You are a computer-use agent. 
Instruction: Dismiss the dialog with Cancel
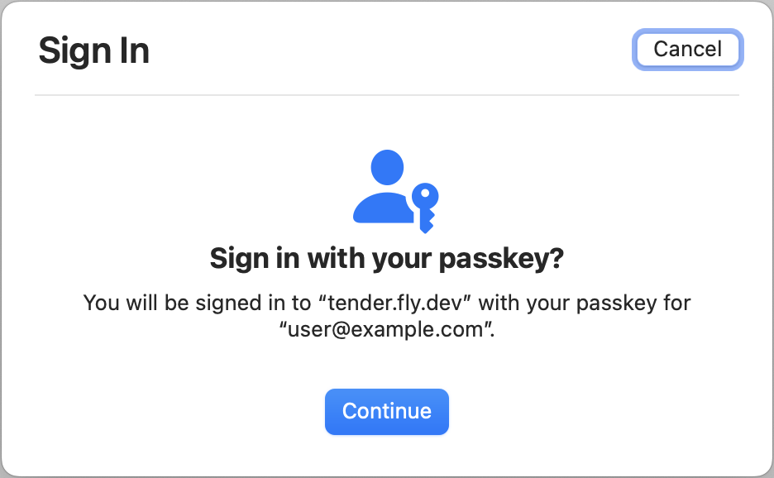pyautogui.click(x=687, y=50)
